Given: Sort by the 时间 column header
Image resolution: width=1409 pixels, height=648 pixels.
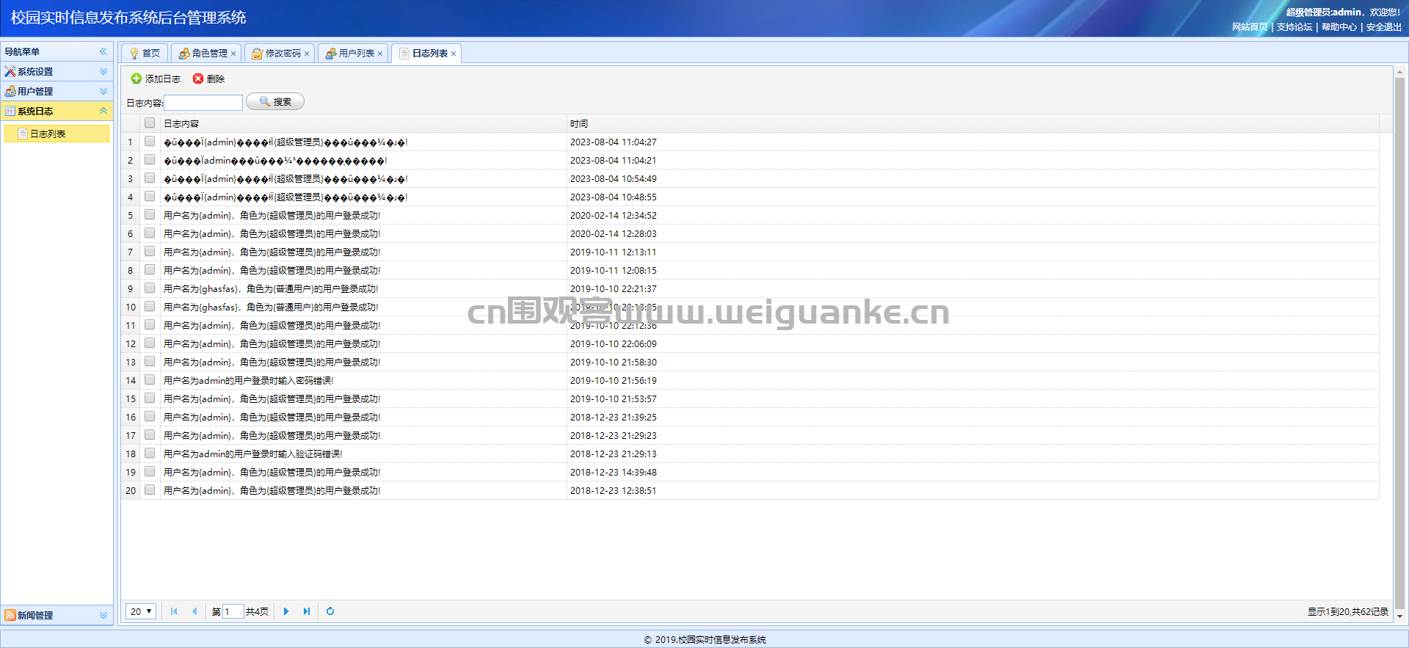Looking at the screenshot, I should coord(973,123).
